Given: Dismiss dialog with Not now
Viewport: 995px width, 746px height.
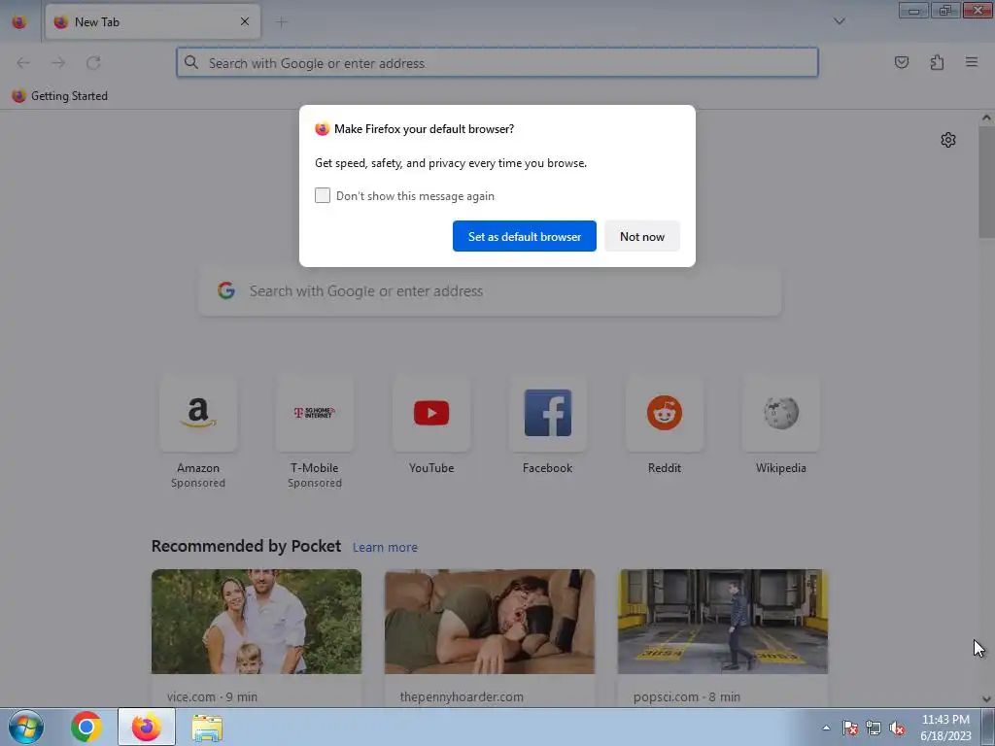Looking at the screenshot, I should [x=642, y=236].
